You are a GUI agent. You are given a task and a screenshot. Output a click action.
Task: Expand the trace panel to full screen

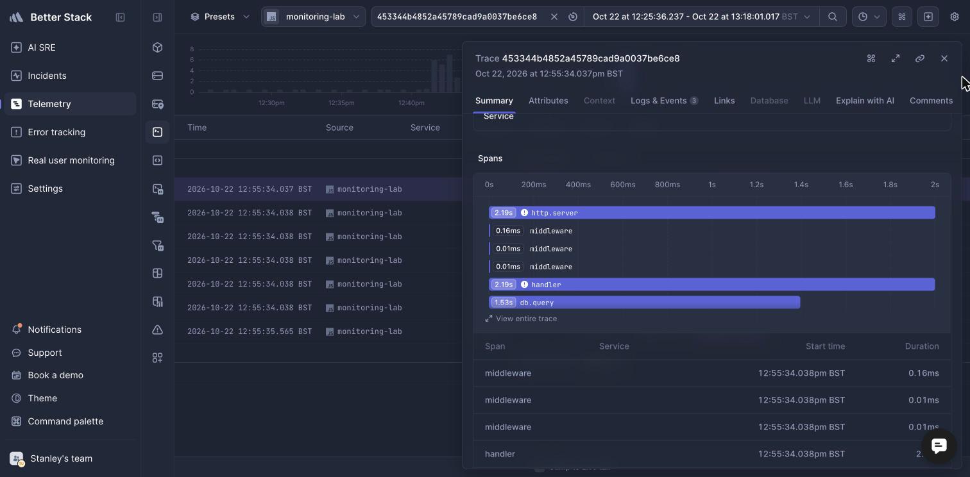tap(896, 58)
